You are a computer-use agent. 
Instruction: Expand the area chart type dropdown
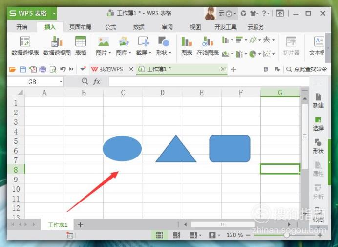[232, 54]
